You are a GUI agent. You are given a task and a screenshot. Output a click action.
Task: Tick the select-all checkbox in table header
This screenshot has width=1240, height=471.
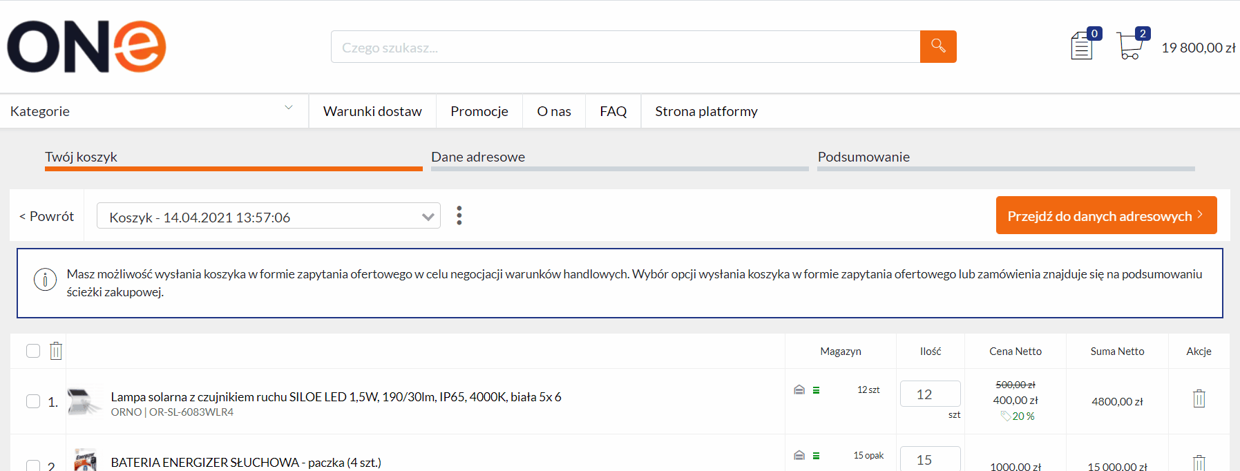pos(33,351)
